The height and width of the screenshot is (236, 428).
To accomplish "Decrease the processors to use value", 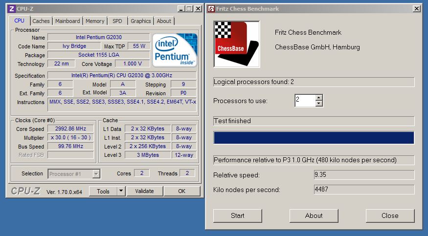I will pyautogui.click(x=319, y=104).
